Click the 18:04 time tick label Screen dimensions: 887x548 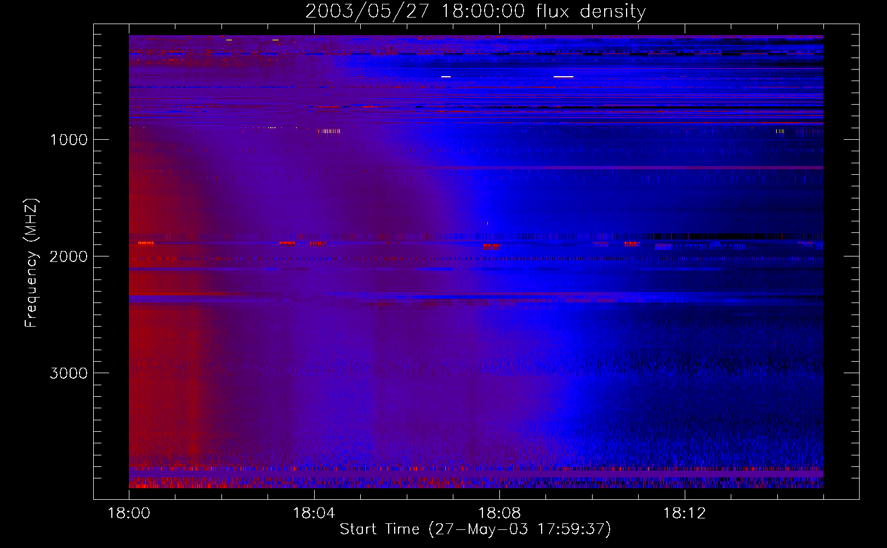tap(314, 513)
